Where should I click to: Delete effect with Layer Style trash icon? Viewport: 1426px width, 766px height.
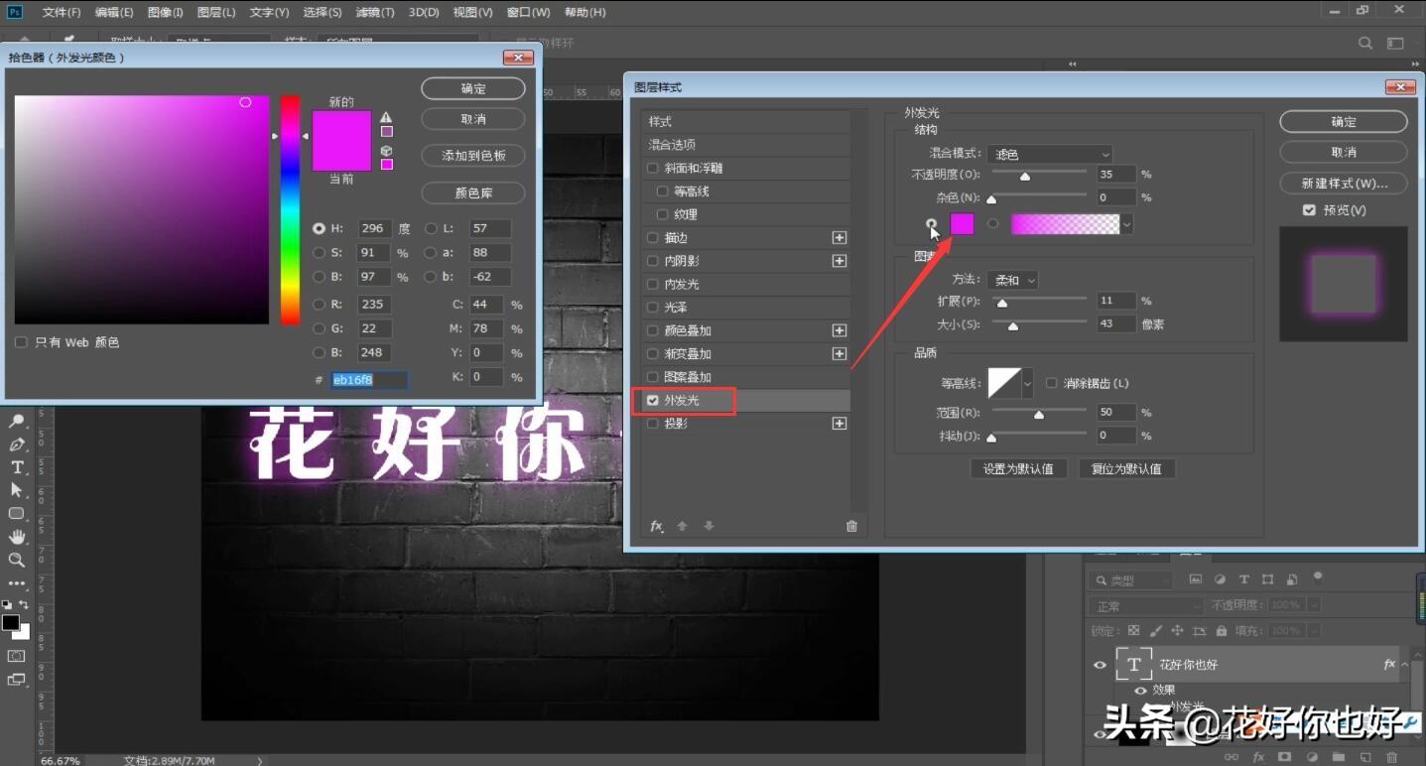click(x=851, y=526)
